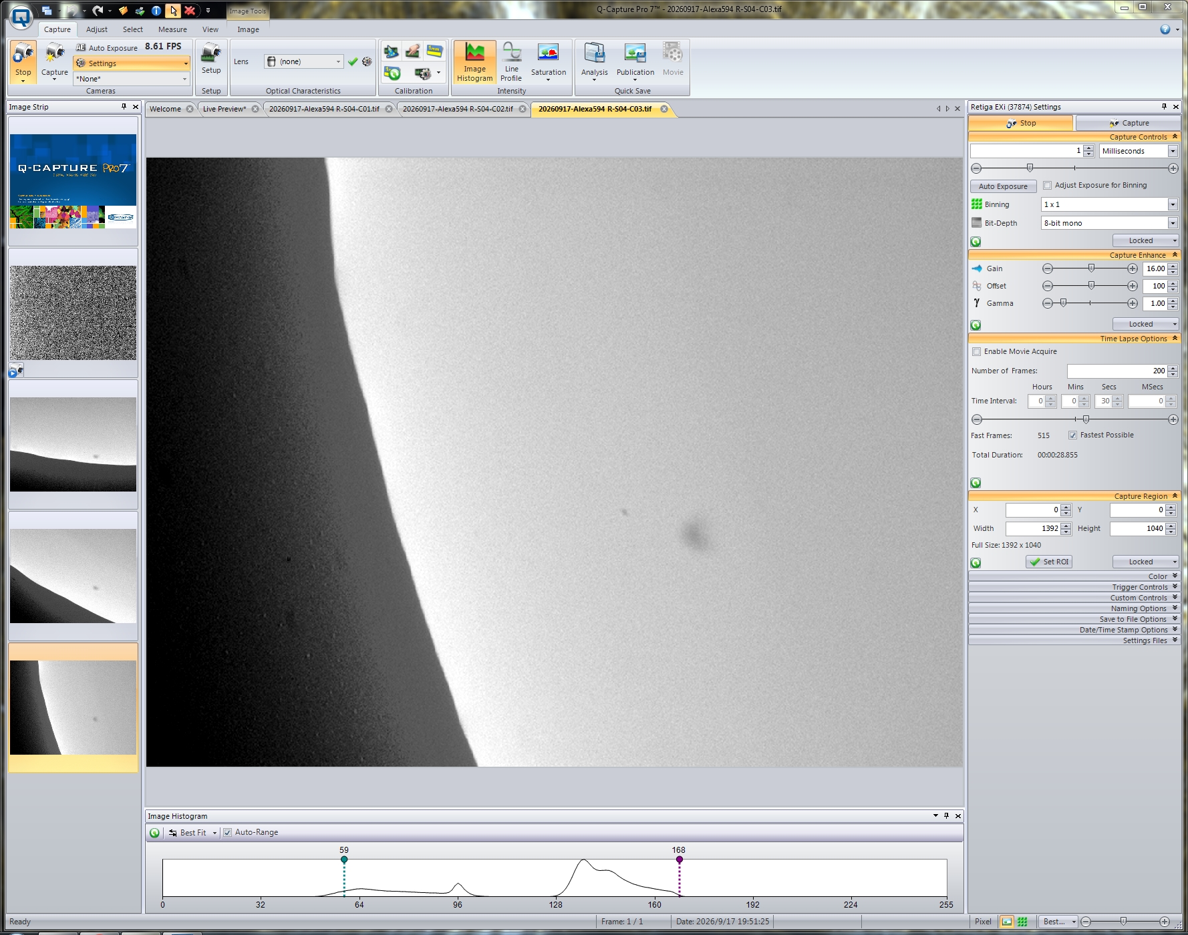Open the Best Fit dropdown in histogram

pyautogui.click(x=214, y=833)
